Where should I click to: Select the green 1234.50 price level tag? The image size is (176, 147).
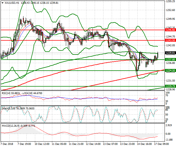(x=170, y=71)
